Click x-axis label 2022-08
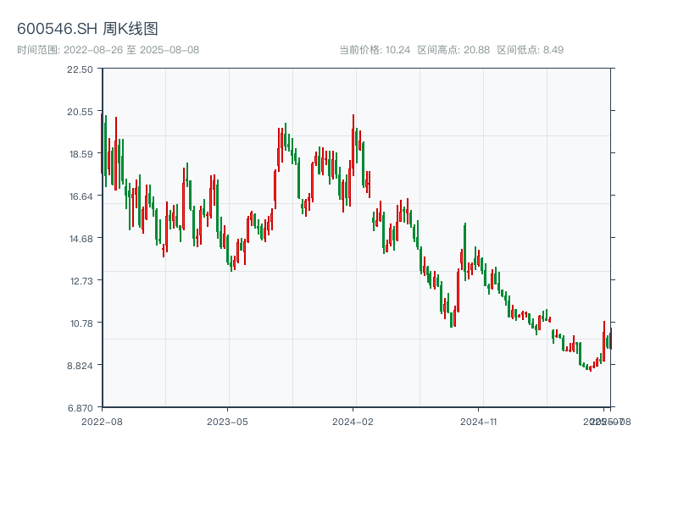 coord(102,422)
